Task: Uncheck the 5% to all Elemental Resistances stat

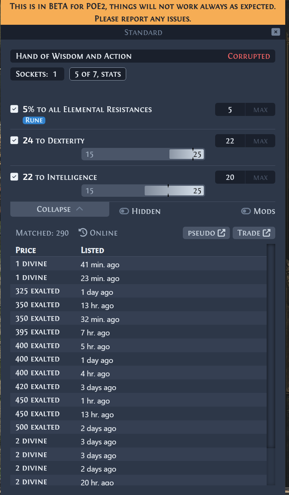Action: tap(14, 109)
